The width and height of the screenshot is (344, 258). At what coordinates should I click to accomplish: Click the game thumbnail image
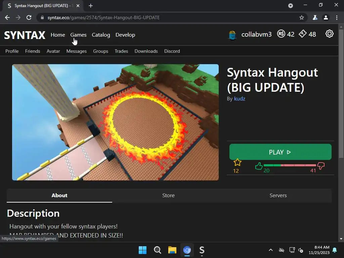pos(116,122)
